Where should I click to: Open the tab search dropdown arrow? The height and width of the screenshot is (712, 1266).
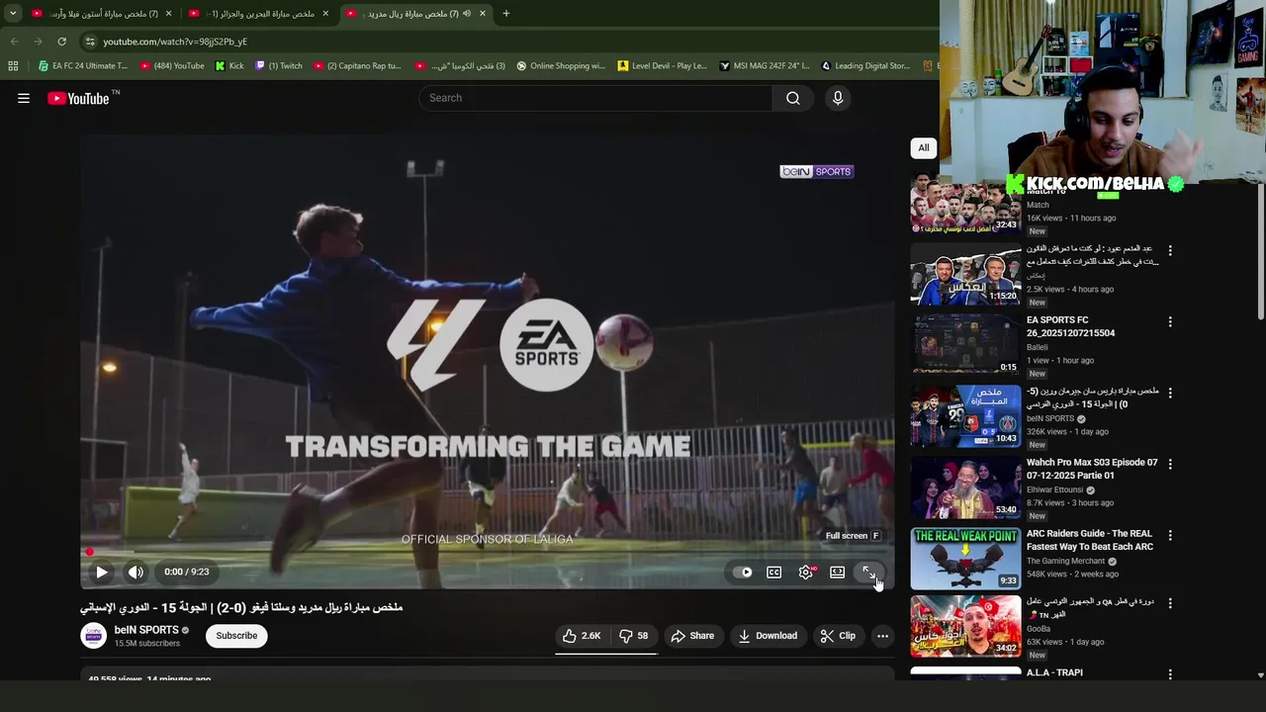click(x=12, y=14)
